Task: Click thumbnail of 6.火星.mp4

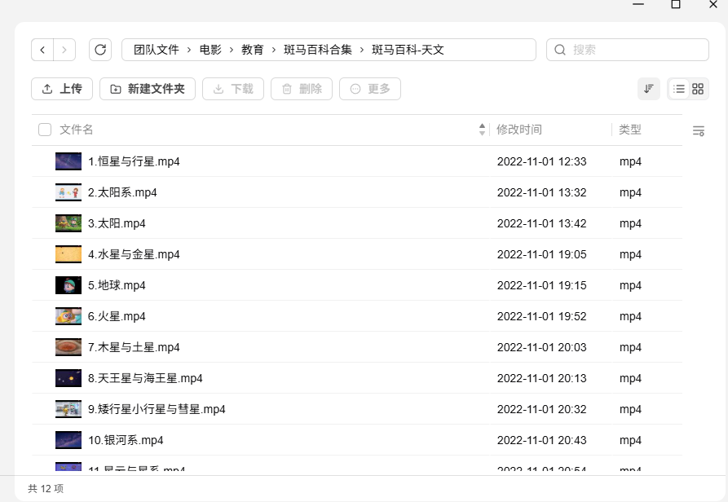Action: coord(68,316)
